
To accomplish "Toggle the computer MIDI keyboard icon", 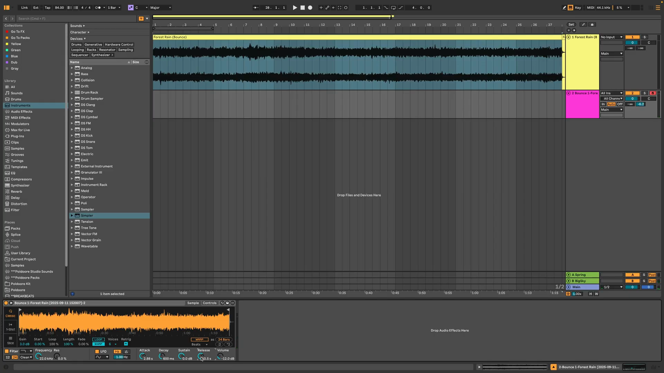I will [570, 8].
